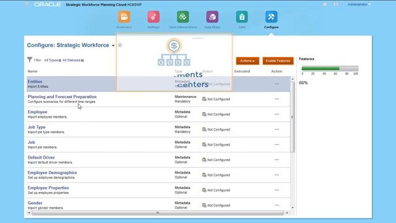The height and width of the screenshot is (223, 396).
Task: Open action menu for Job Type row
Action: (277, 129)
